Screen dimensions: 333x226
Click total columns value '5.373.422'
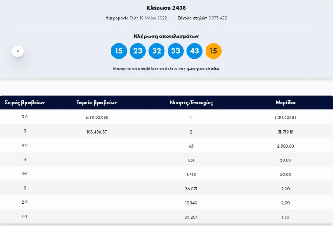tap(217, 18)
